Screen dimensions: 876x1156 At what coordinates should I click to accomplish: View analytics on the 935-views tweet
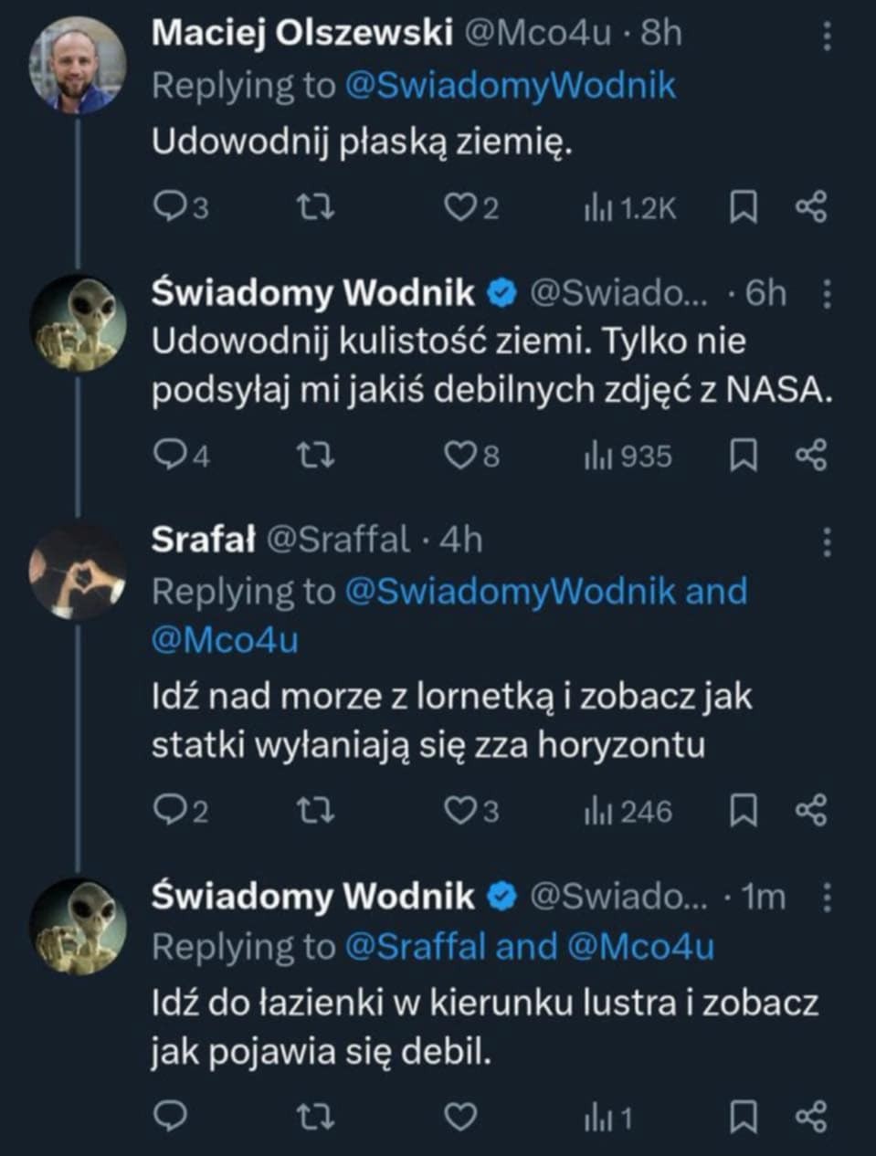(628, 456)
